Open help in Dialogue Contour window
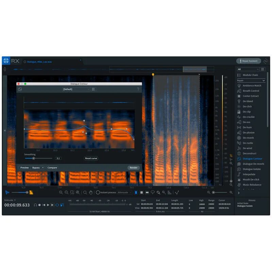 point(138,89)
